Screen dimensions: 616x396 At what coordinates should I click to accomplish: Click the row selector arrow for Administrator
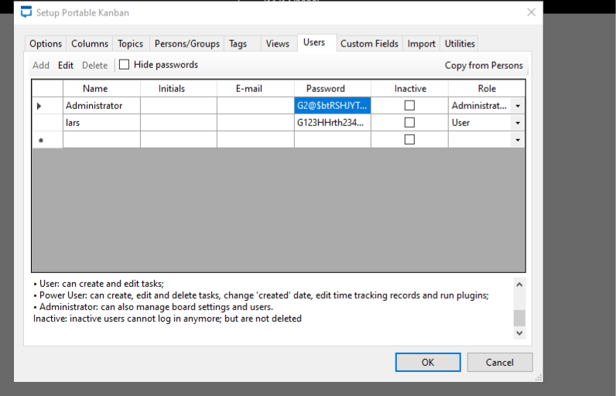click(39, 106)
